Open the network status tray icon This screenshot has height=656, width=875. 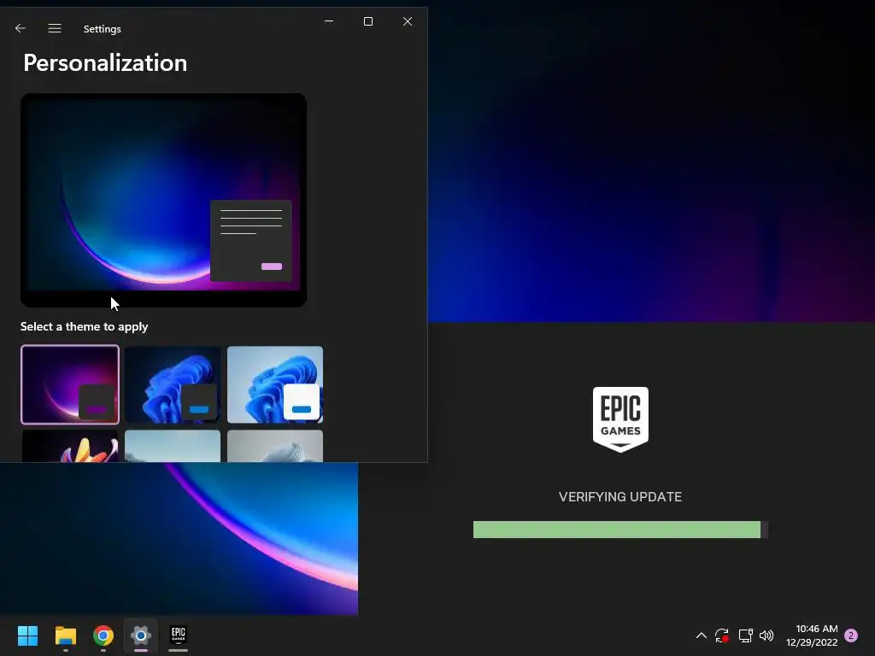pos(745,635)
